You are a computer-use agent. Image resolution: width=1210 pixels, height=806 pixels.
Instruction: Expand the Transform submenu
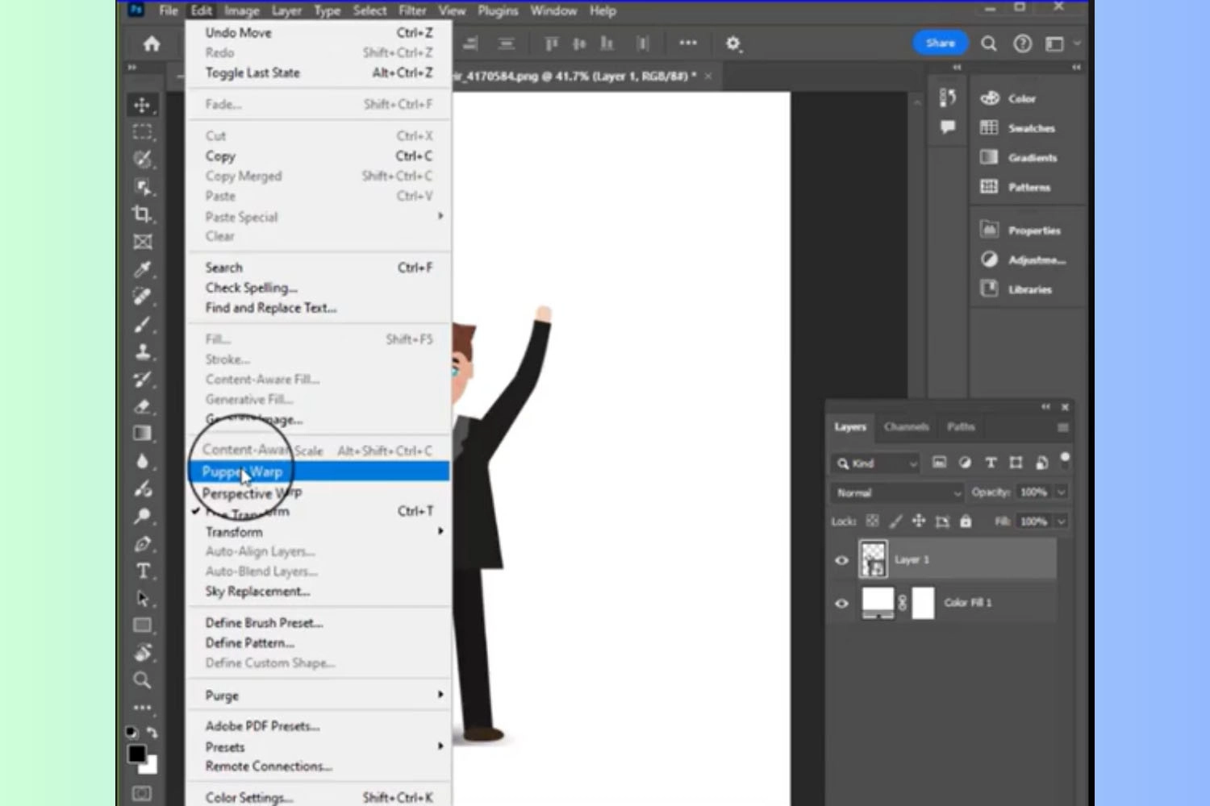pos(319,532)
